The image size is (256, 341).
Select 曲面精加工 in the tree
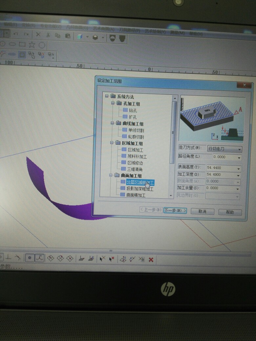click(136, 195)
